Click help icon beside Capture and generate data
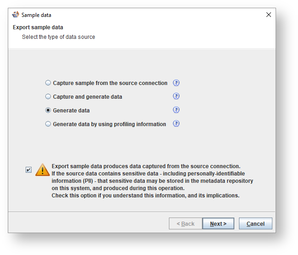This screenshot has height=255, width=298. pos(176,96)
